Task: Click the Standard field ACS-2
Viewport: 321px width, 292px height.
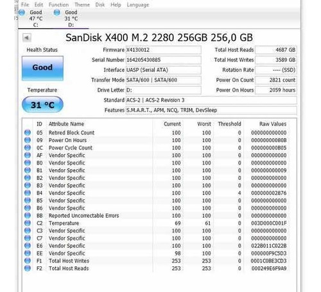Action: coord(211,100)
